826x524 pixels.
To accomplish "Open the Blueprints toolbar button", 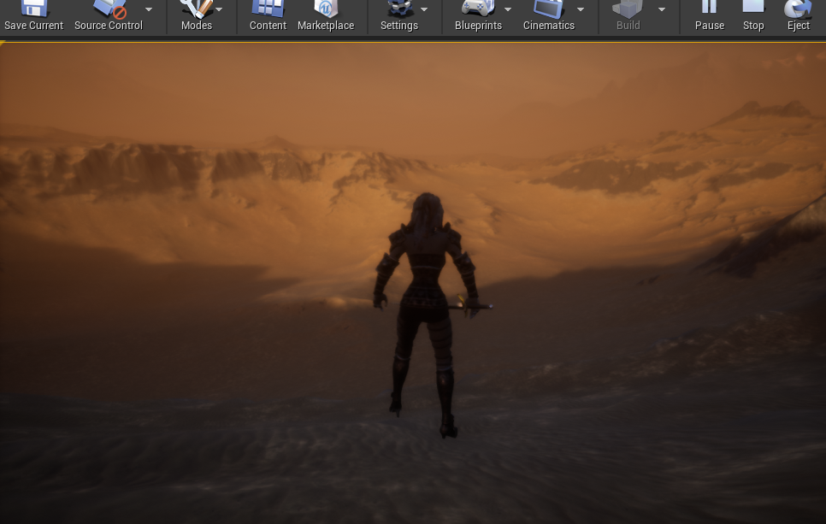I will (478, 15).
